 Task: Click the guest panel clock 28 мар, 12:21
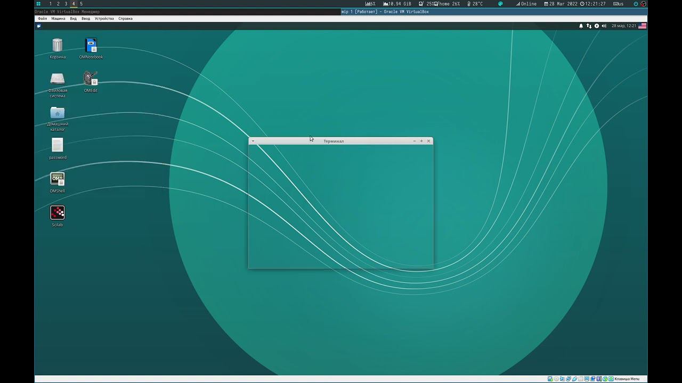coord(623,26)
